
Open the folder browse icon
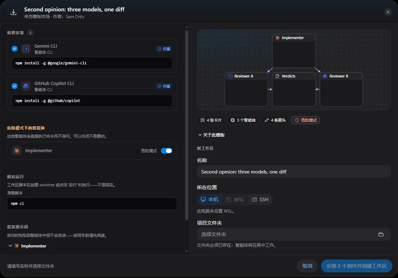tap(381, 234)
